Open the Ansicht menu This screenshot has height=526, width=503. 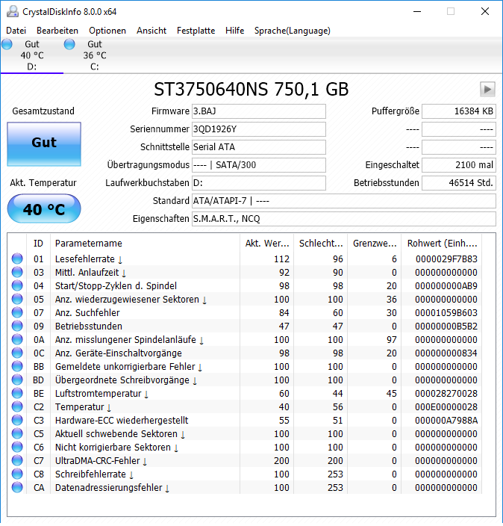[x=151, y=31]
